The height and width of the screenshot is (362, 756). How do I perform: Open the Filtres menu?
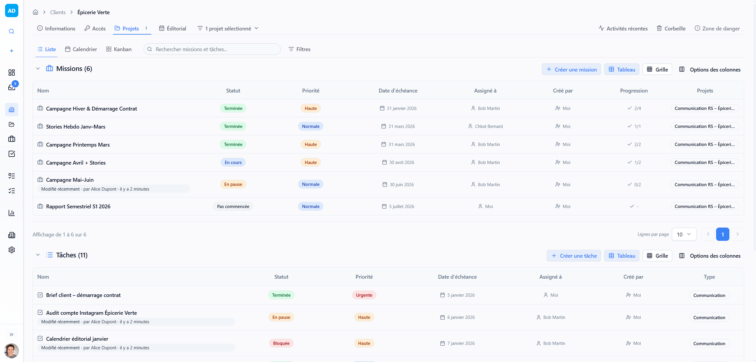pos(299,49)
